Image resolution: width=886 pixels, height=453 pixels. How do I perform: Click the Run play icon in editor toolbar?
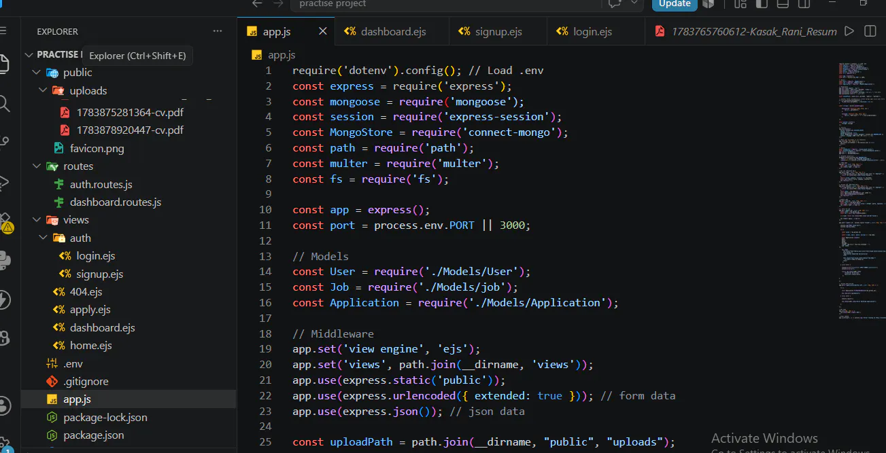click(849, 31)
